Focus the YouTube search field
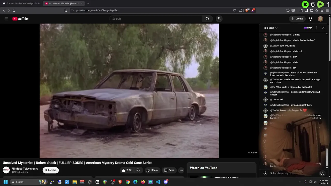 point(156,19)
